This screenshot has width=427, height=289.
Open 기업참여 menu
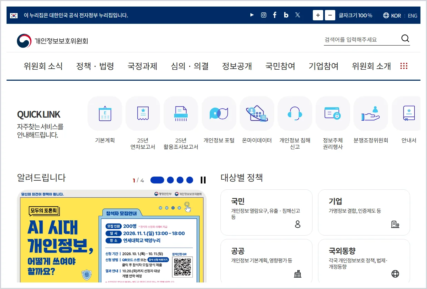[324, 66]
